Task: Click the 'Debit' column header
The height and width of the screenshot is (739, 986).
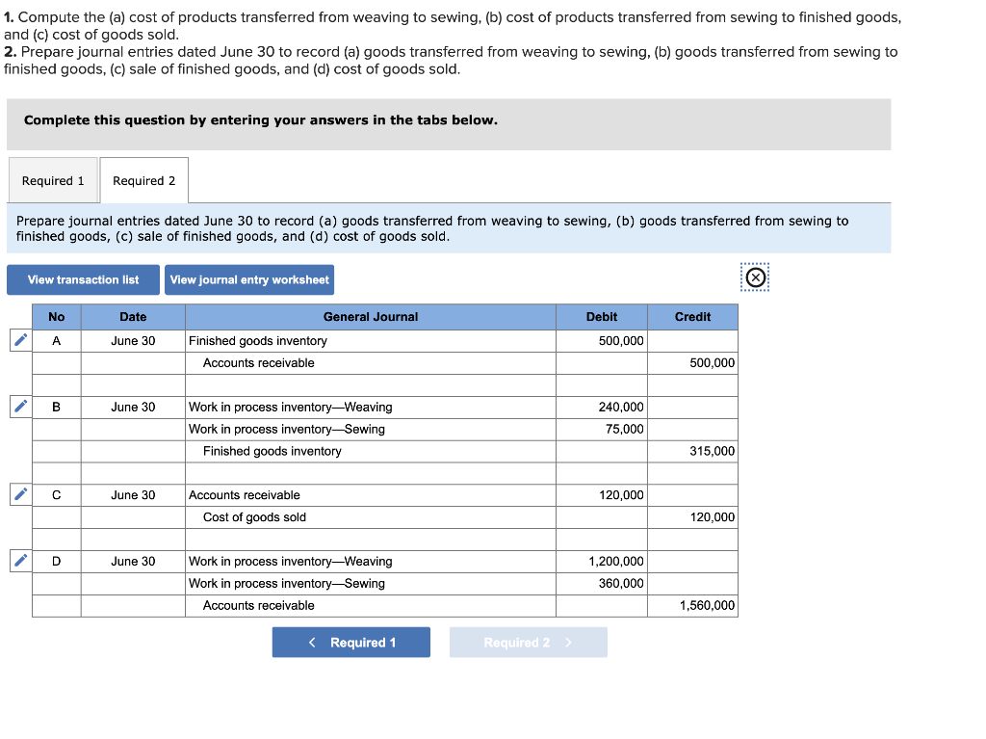Action: click(x=602, y=317)
